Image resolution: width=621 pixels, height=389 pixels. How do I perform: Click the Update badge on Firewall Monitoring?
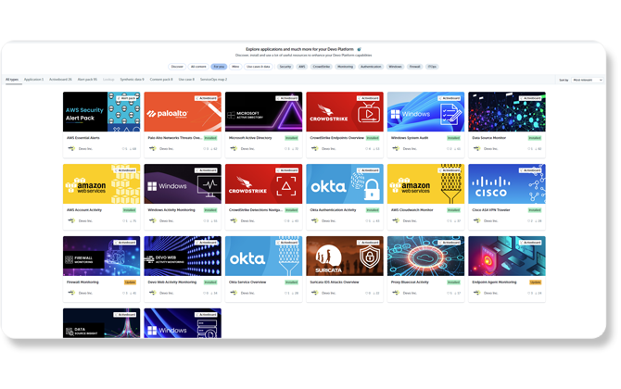click(x=132, y=282)
